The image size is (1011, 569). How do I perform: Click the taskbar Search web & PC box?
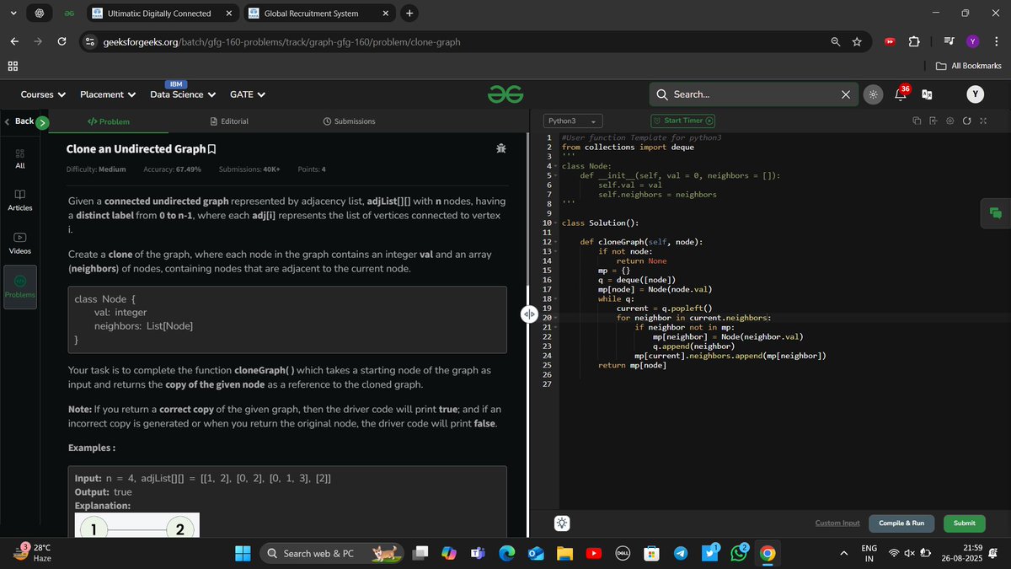(x=332, y=554)
